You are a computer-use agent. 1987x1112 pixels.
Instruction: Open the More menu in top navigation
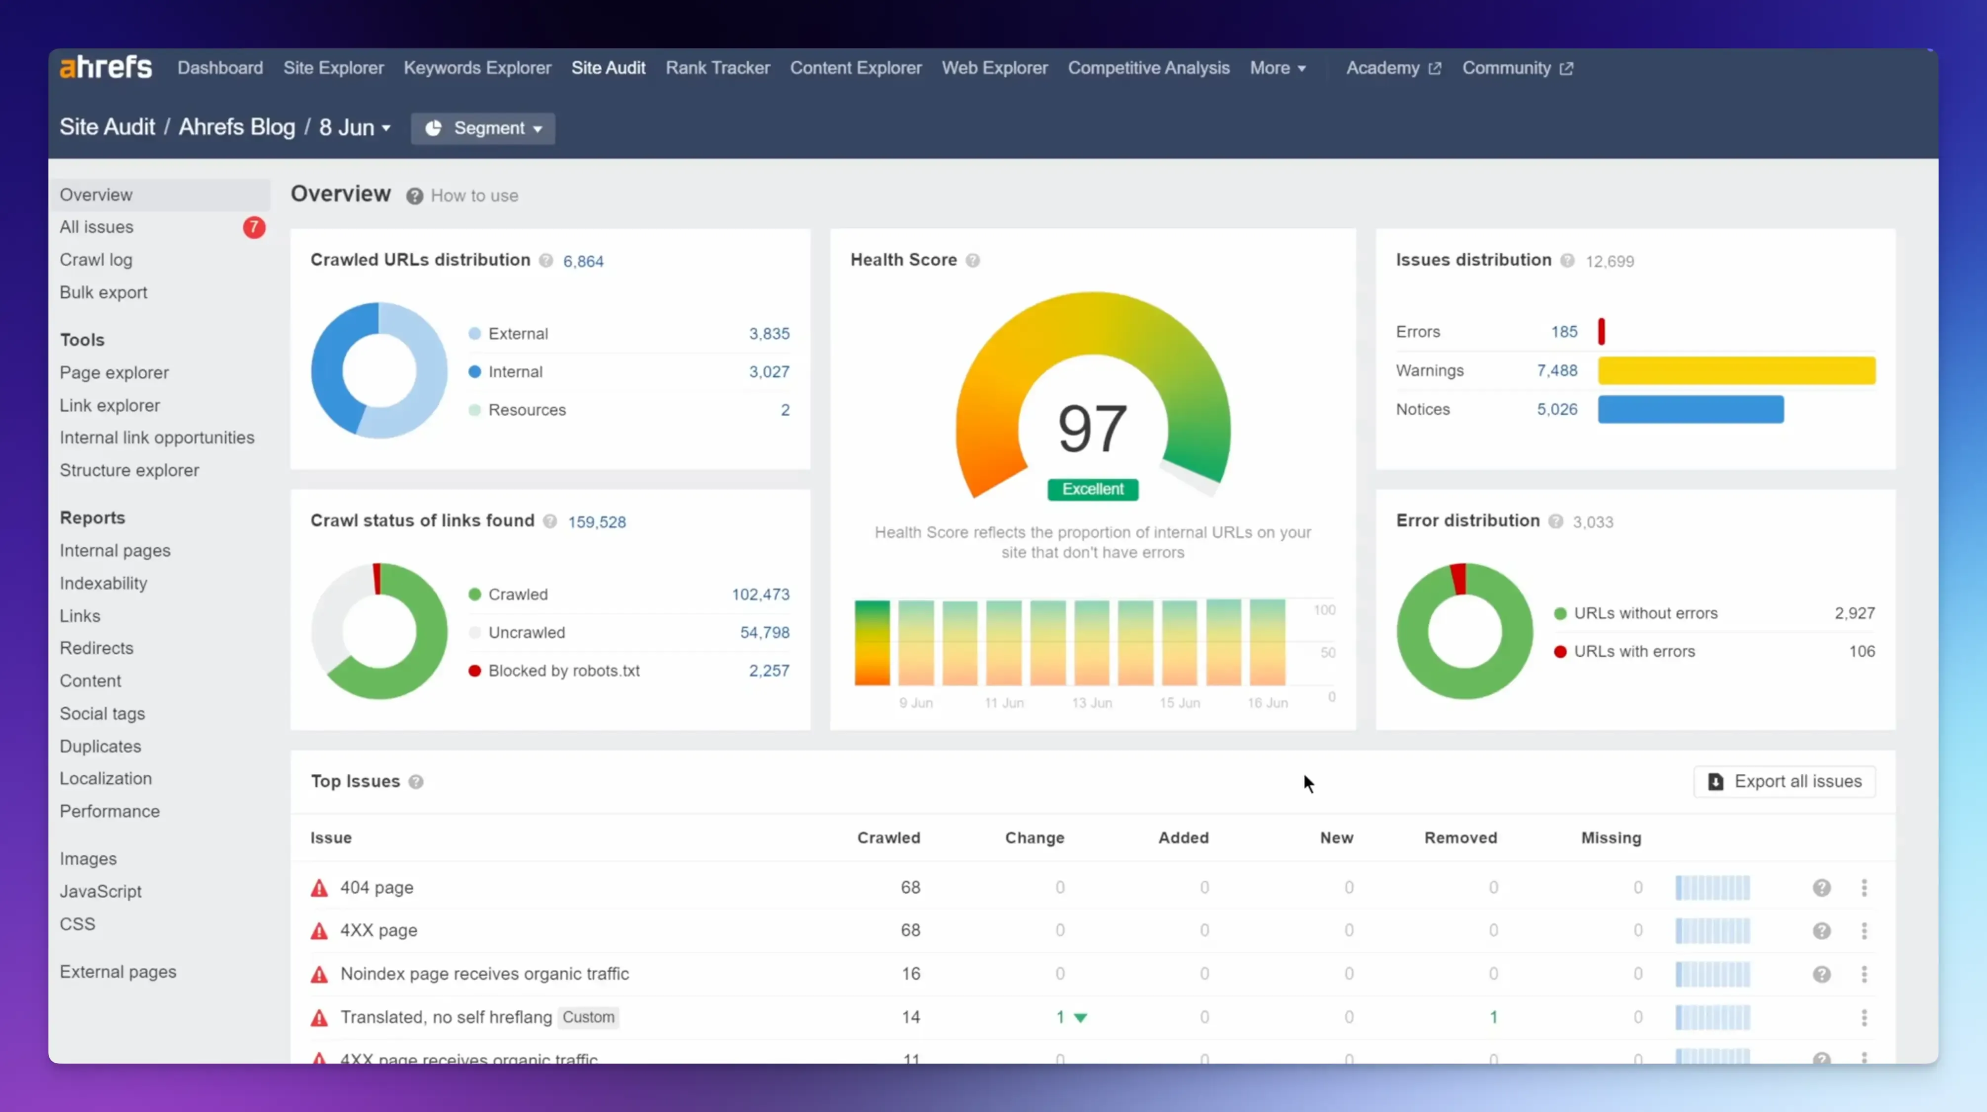click(x=1278, y=68)
